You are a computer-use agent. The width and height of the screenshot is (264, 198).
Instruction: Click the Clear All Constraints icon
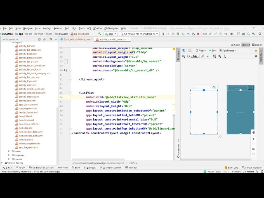[203, 56]
